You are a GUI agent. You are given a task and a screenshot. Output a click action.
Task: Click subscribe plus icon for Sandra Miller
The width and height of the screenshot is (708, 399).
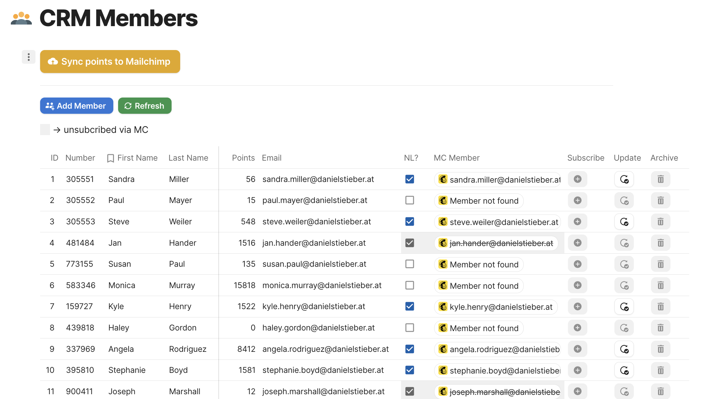coord(577,179)
